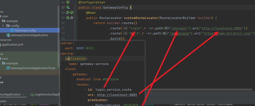This screenshot has height=106, width=255.
Task: Click the first gutter icon on line 18
Action: point(68,13)
